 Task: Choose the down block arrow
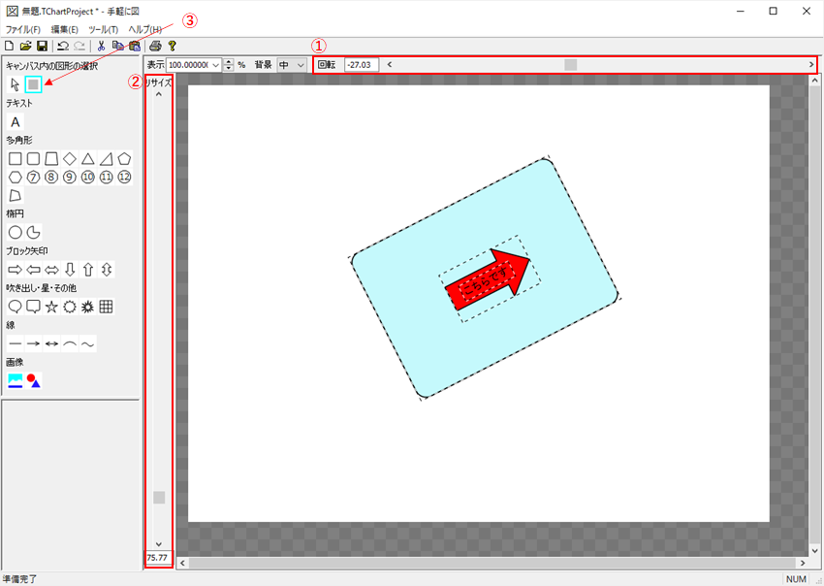coord(70,270)
